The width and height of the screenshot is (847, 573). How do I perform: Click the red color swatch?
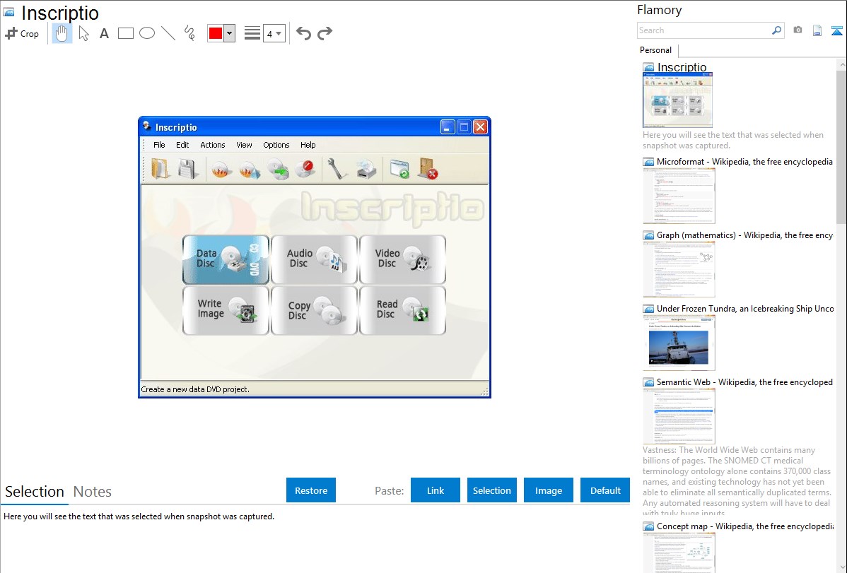point(216,33)
